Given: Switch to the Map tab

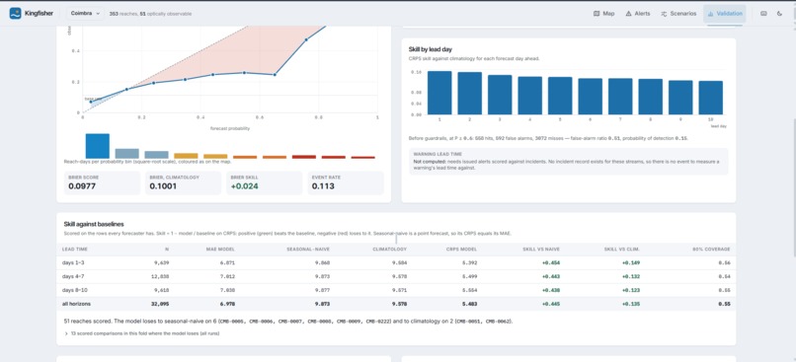Looking at the screenshot, I should [603, 14].
